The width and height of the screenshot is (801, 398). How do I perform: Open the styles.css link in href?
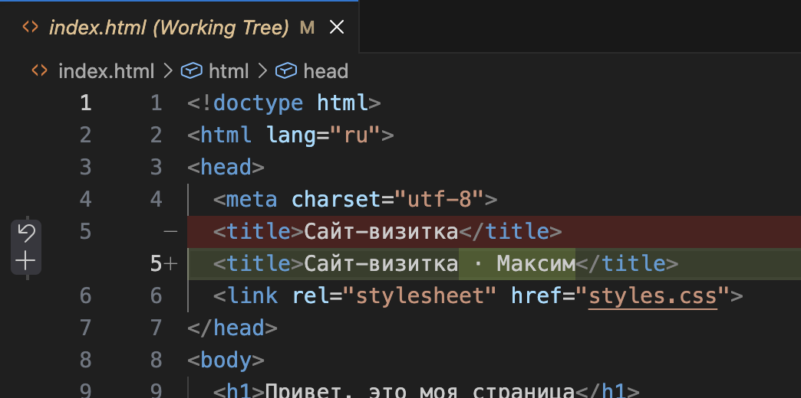(653, 295)
